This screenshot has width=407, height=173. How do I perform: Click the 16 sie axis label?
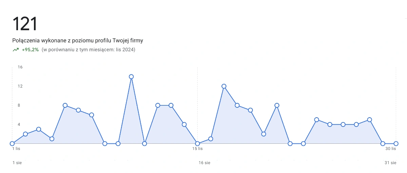point(205,163)
